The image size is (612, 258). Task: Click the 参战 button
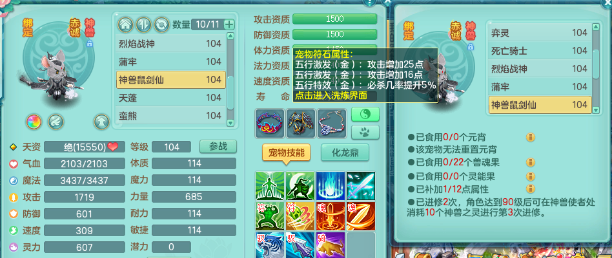pyautogui.click(x=218, y=147)
